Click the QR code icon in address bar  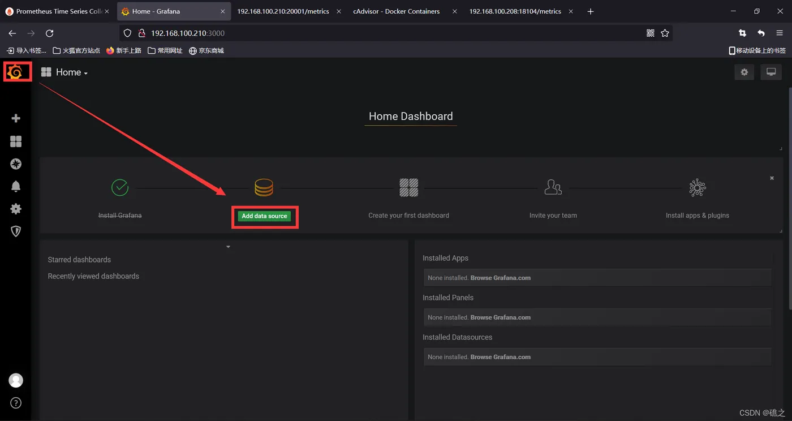[651, 33]
